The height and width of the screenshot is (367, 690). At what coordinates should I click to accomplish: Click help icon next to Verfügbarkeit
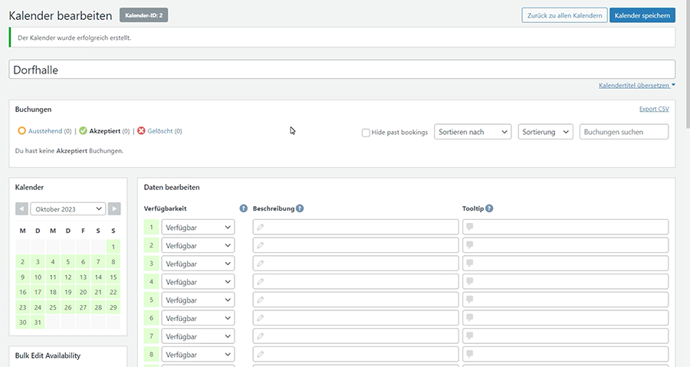click(244, 208)
